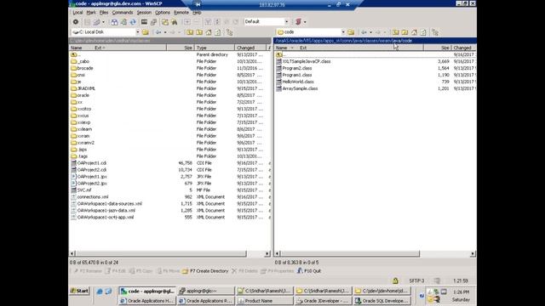The height and width of the screenshot is (306, 545).
Task: Go to local home directory icon
Action: click(x=209, y=32)
